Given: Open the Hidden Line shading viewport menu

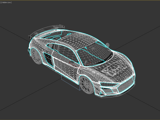Looking at the screenshot, I should (6, 2).
